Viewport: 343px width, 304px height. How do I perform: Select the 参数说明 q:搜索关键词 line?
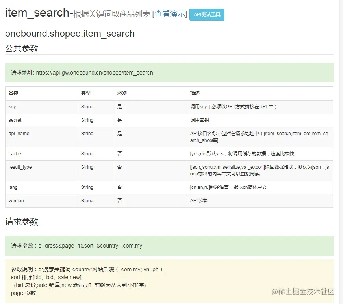point(88,269)
